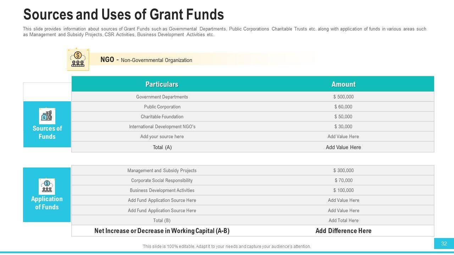This screenshot has height=255, width=454.
Task: Click the NGO money-group icon
Action: tap(78, 59)
